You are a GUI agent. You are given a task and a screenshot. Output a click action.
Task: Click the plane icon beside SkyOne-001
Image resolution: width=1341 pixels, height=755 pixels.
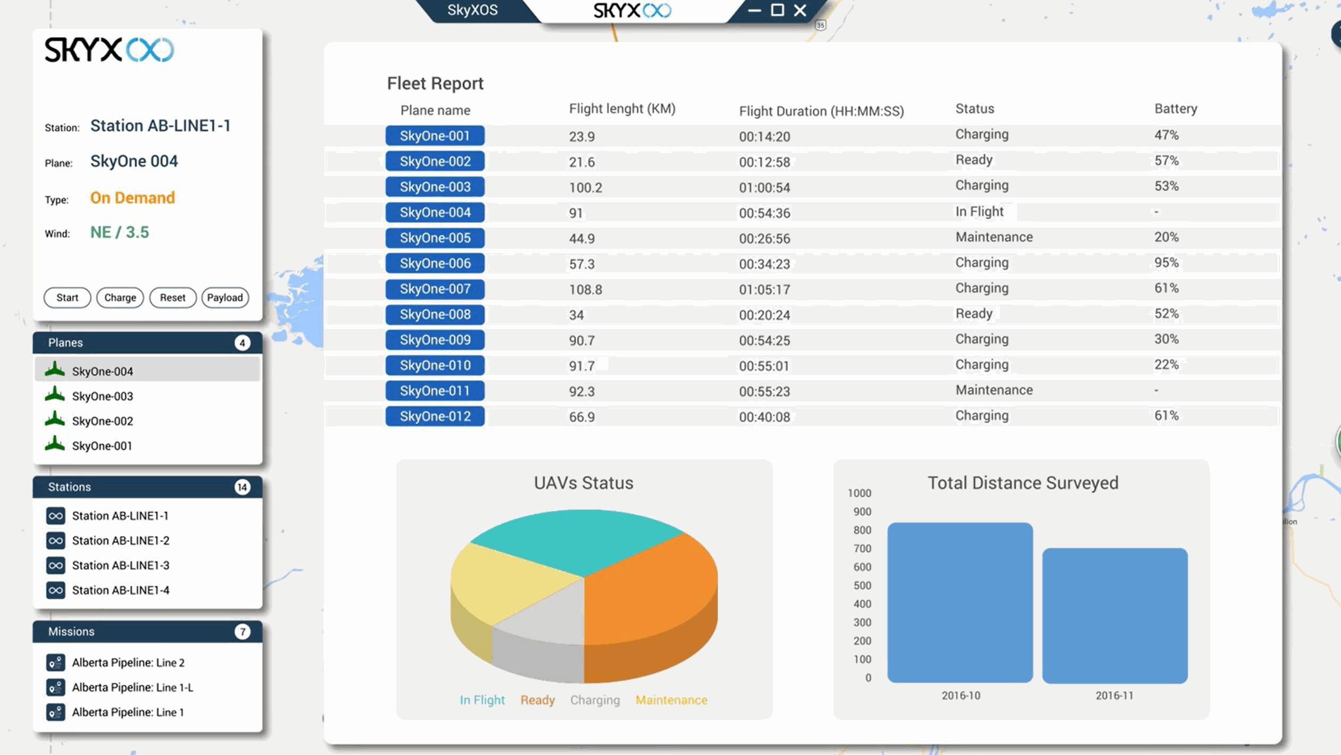[55, 444]
